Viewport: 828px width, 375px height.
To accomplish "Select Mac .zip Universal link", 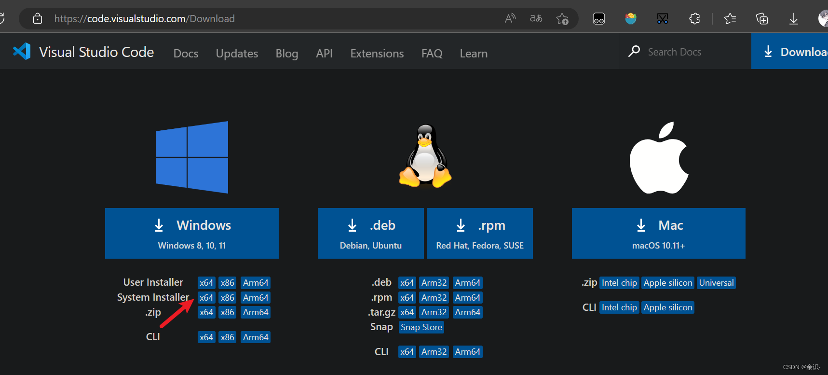I will tap(717, 283).
